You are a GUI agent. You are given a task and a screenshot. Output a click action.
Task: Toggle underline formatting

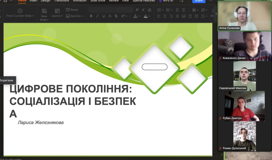(104, 16)
